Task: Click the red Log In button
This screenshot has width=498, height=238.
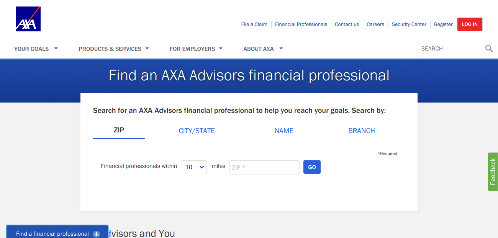Action: pyautogui.click(x=470, y=24)
